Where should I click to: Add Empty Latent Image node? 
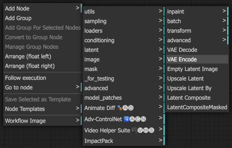tap(192, 69)
